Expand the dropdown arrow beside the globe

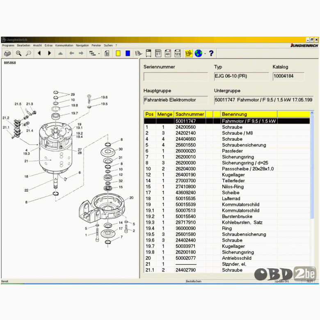pos(205,54)
